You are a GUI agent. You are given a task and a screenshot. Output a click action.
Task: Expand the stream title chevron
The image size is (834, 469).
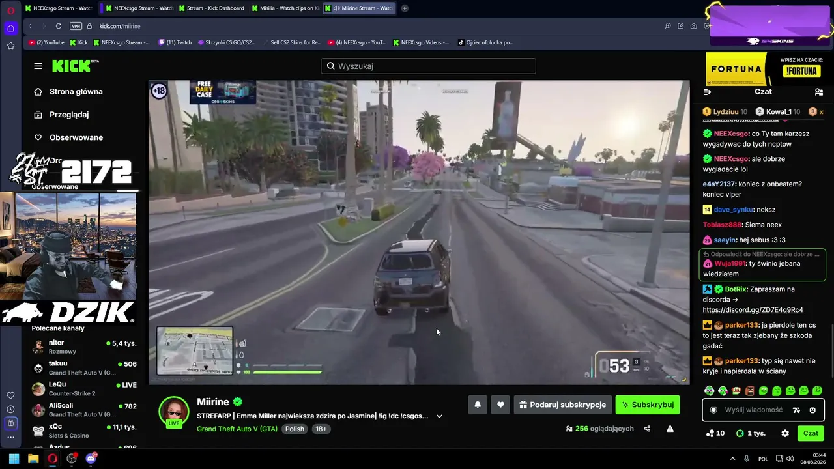coord(439,416)
